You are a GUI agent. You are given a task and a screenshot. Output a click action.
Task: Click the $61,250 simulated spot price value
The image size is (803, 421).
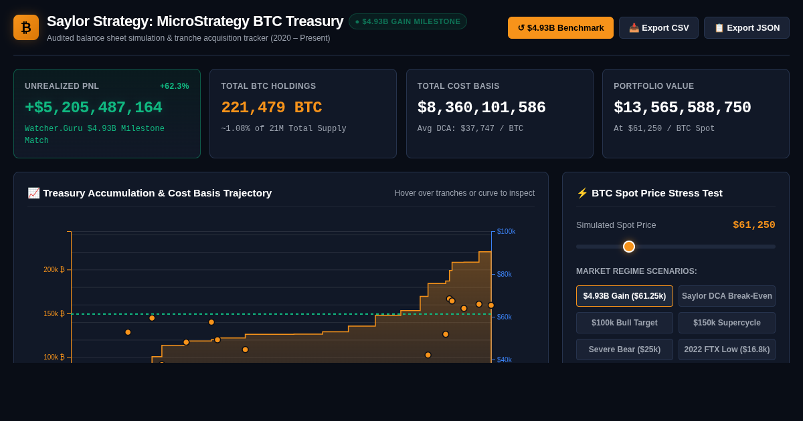point(754,225)
